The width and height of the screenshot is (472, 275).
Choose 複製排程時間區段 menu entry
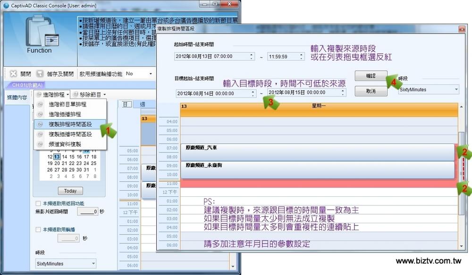[70, 124]
